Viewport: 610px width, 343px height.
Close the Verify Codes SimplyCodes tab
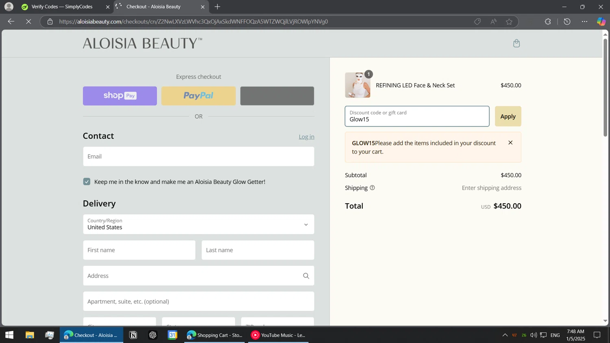(x=108, y=7)
